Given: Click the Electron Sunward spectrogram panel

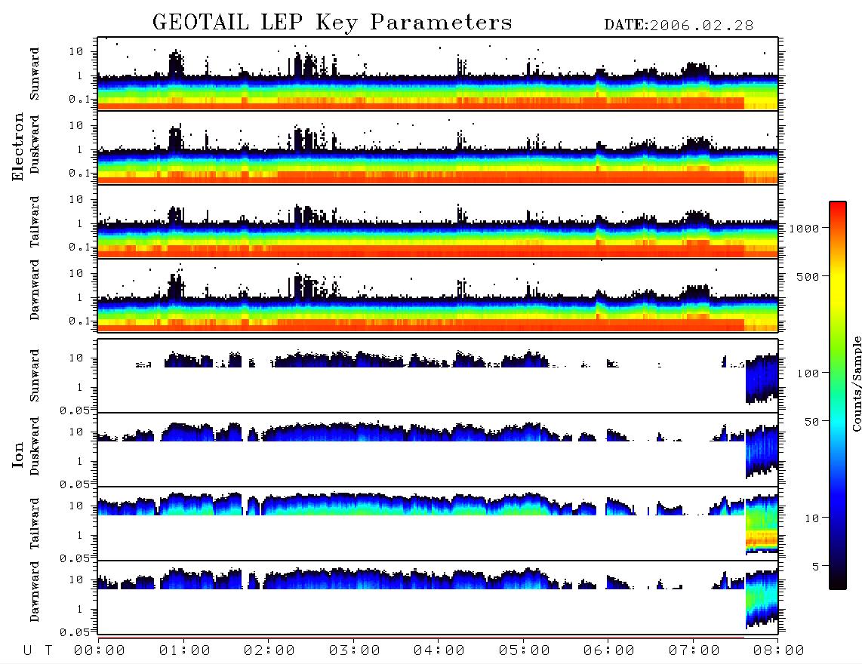Looking at the screenshot, I should [x=438, y=74].
